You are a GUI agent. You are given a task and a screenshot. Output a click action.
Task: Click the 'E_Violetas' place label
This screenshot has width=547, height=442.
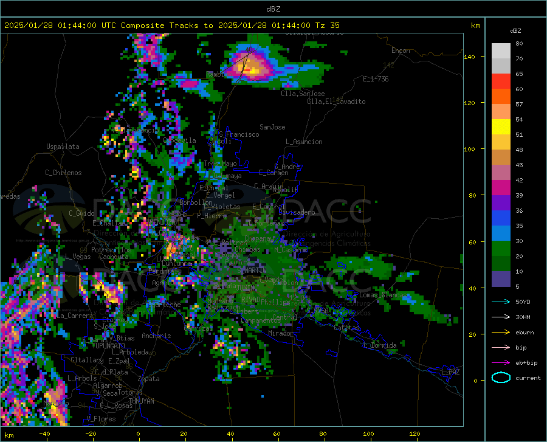pyautogui.click(x=222, y=207)
